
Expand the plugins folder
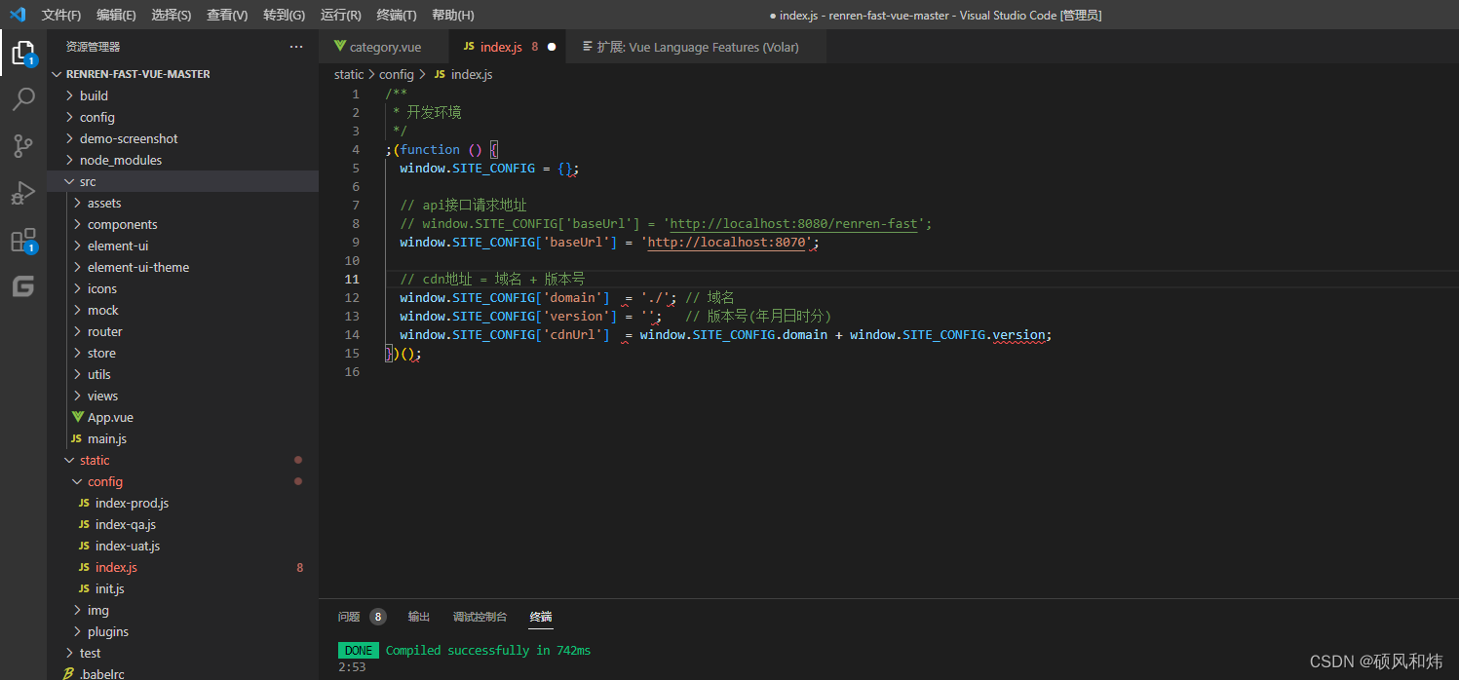182,631
